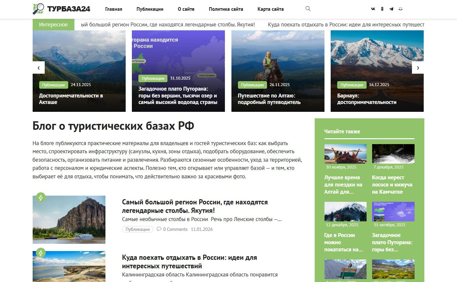
Task: Open ticker headline Куда поехать отдыхать в России
Action: click(x=346, y=24)
